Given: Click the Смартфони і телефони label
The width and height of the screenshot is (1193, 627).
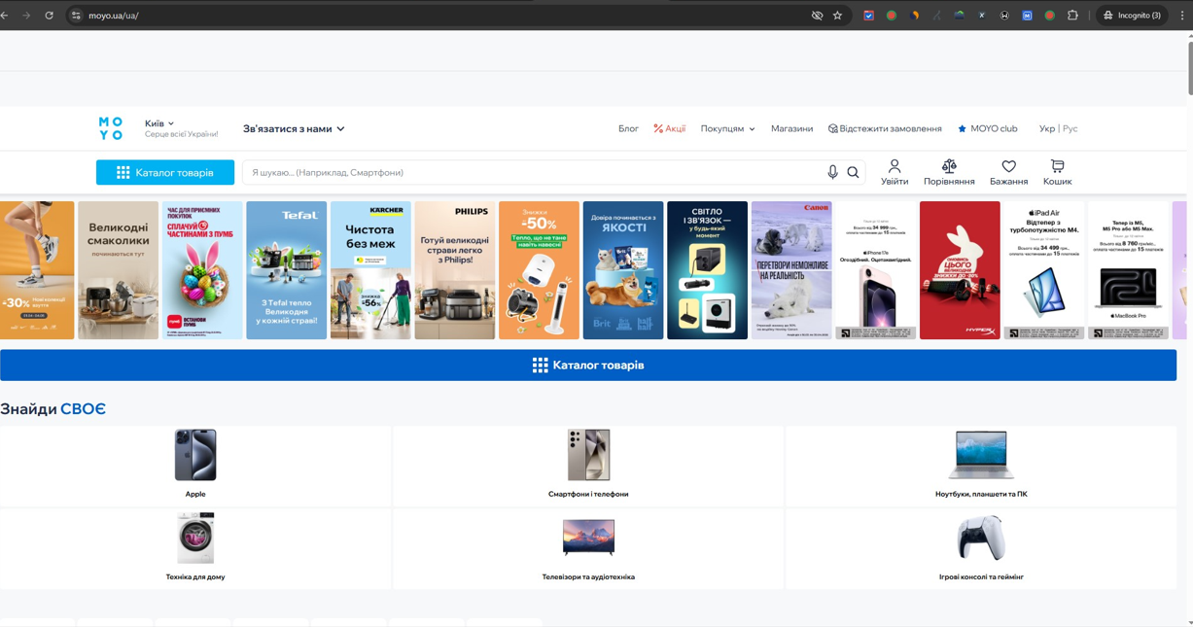Looking at the screenshot, I should click(588, 494).
